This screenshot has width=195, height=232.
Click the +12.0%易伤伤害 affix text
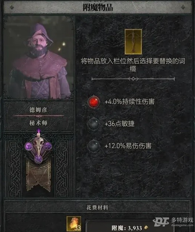pyautogui.click(x=128, y=146)
